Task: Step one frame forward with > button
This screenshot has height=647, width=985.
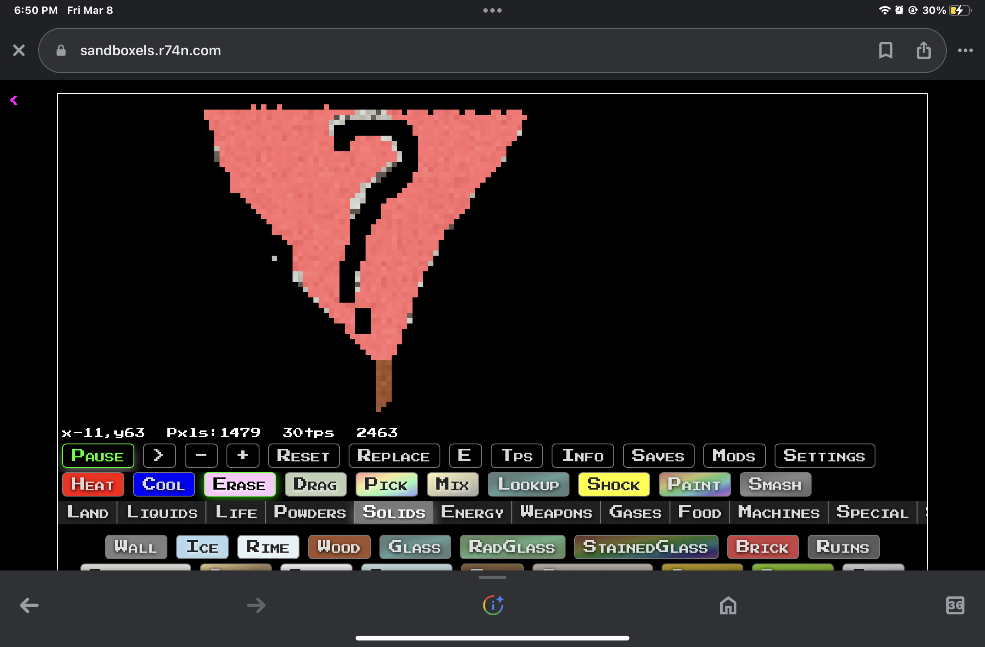Action: tap(159, 456)
